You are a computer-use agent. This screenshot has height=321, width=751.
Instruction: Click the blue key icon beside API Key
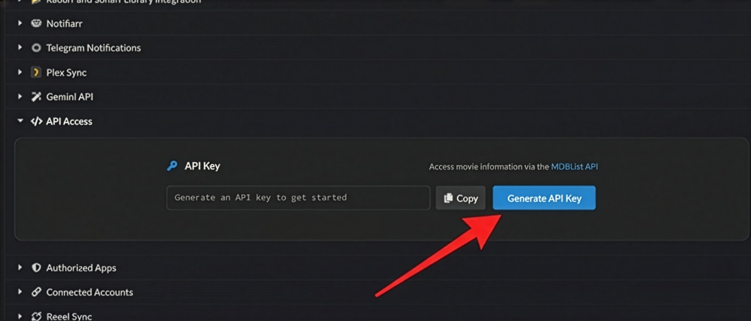(x=172, y=166)
